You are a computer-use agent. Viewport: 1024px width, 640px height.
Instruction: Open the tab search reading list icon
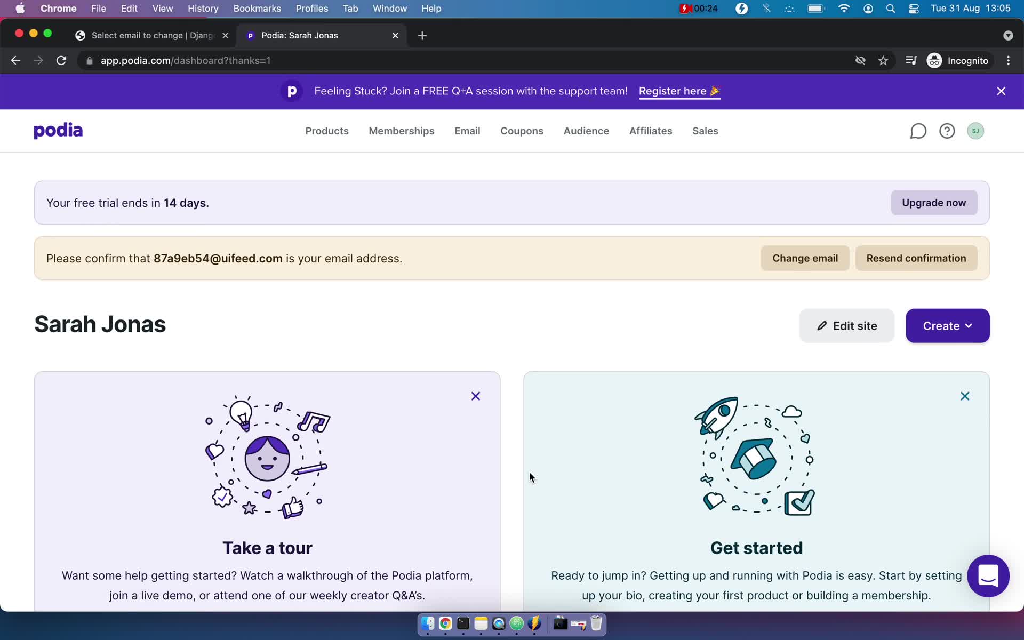click(x=911, y=60)
